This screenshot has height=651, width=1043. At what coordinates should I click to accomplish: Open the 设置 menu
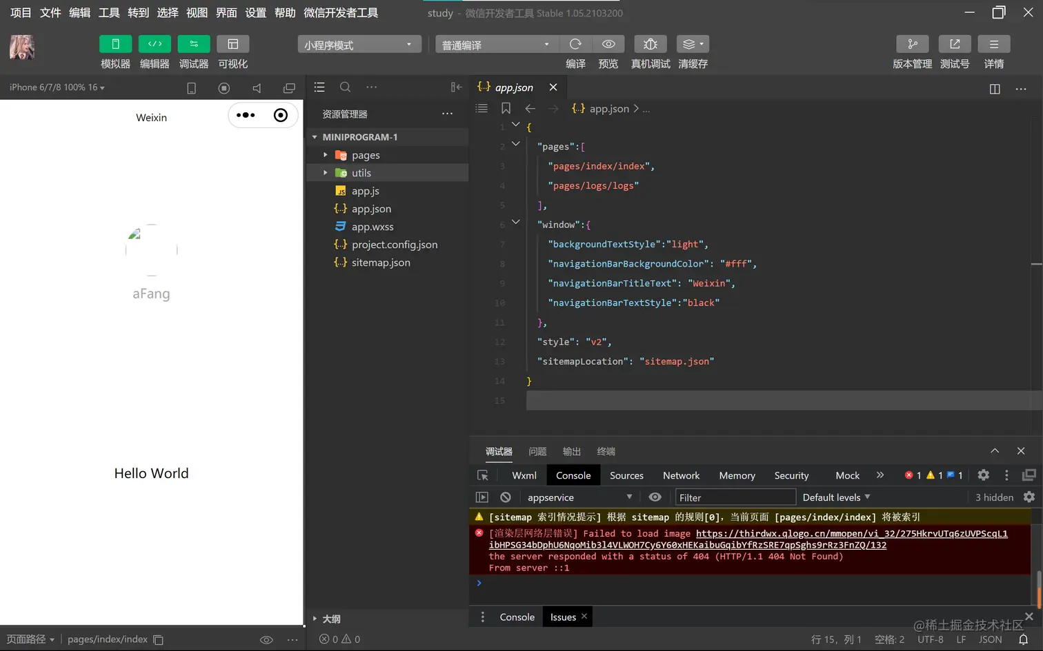click(255, 12)
